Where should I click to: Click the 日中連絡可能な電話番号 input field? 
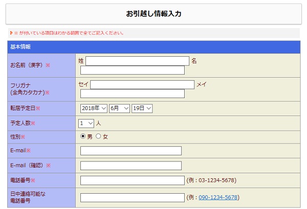(x=133, y=197)
